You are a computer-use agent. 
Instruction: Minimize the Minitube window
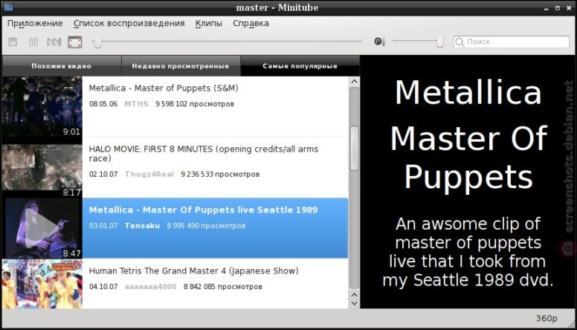[546, 8]
